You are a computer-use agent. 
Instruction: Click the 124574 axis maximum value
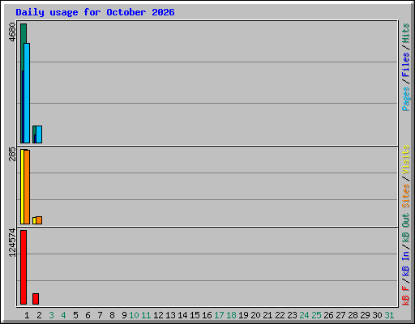[12, 242]
